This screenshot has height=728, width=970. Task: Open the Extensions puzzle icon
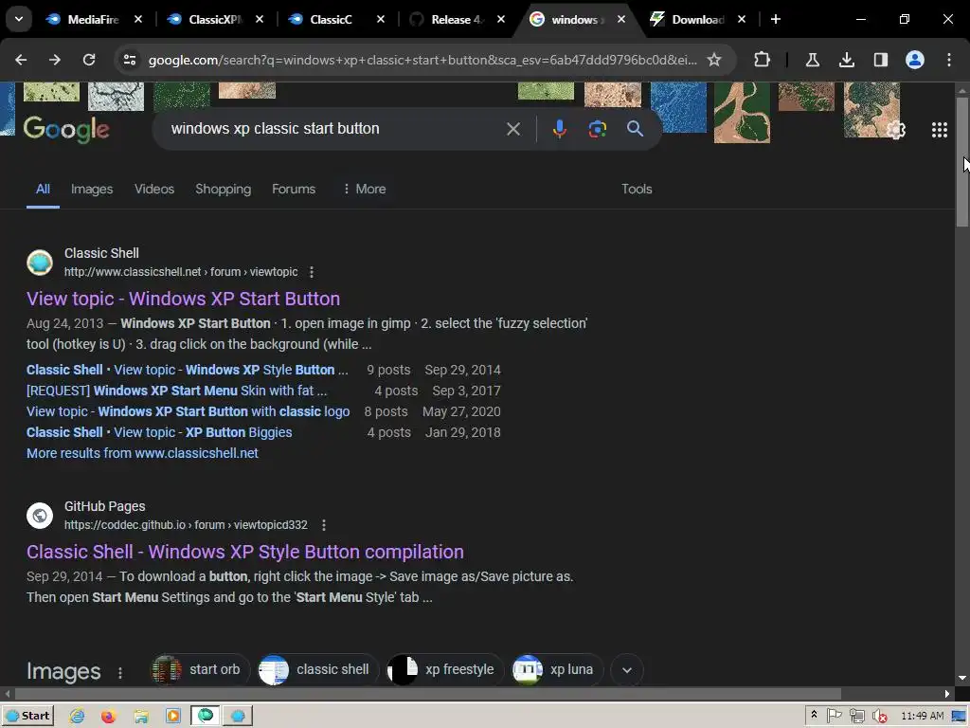(763, 60)
